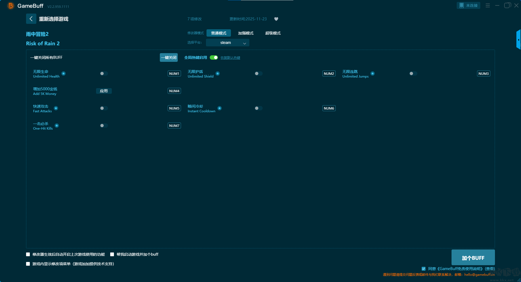Screen dimensions: 521x282
Task: Click star icon next to Unlimited Shield
Action: click(x=218, y=73)
